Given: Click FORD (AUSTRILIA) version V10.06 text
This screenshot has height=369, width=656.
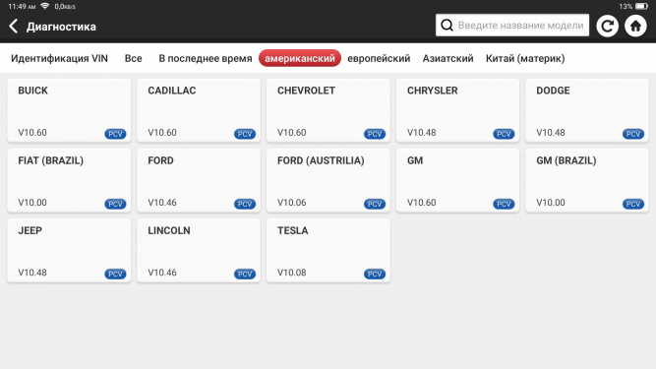Looking at the screenshot, I should (x=291, y=203).
